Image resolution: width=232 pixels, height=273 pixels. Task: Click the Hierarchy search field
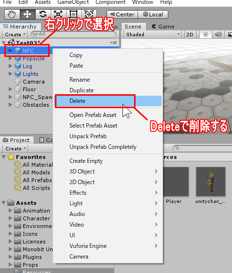tap(73, 34)
